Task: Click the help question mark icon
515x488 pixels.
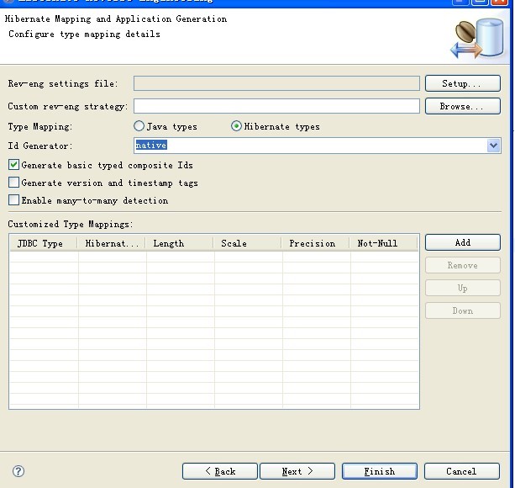Action: click(x=18, y=471)
